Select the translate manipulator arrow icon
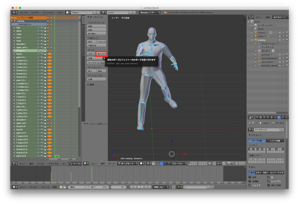The height and width of the screenshot is (204, 299). coord(161,163)
